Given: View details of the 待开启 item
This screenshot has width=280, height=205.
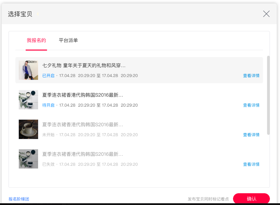Looking at the screenshot, I should 251,105.
